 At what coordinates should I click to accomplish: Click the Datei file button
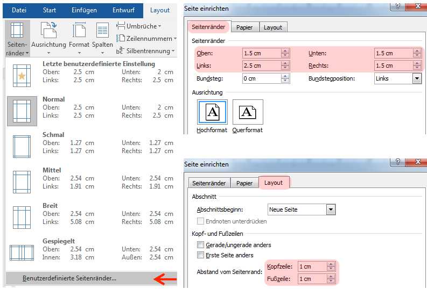click(x=19, y=10)
